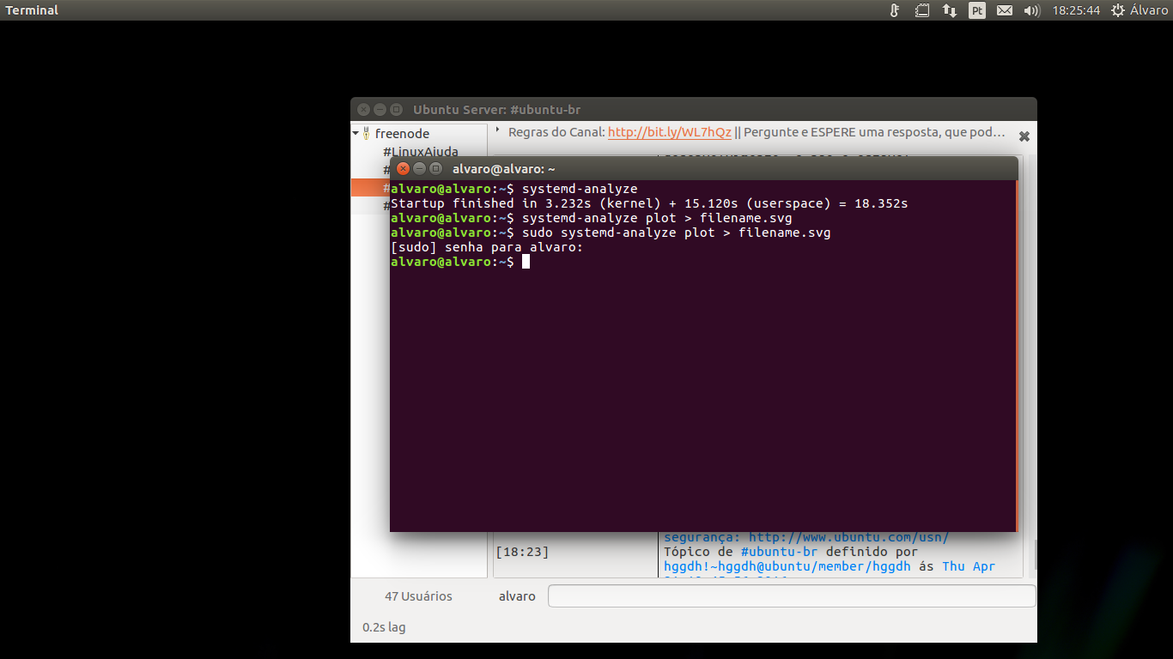Click the 47 Usuários user count label
Image resolution: width=1173 pixels, height=659 pixels.
coord(418,596)
